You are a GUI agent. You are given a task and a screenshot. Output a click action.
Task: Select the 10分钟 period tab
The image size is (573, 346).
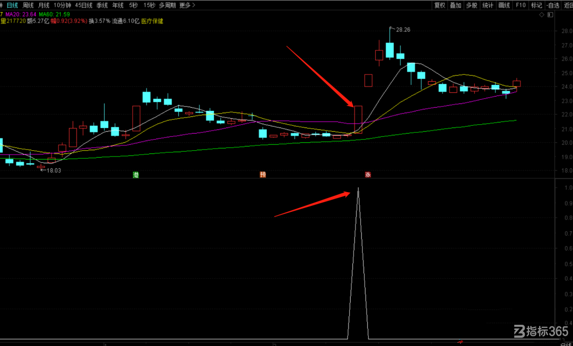[62, 5]
